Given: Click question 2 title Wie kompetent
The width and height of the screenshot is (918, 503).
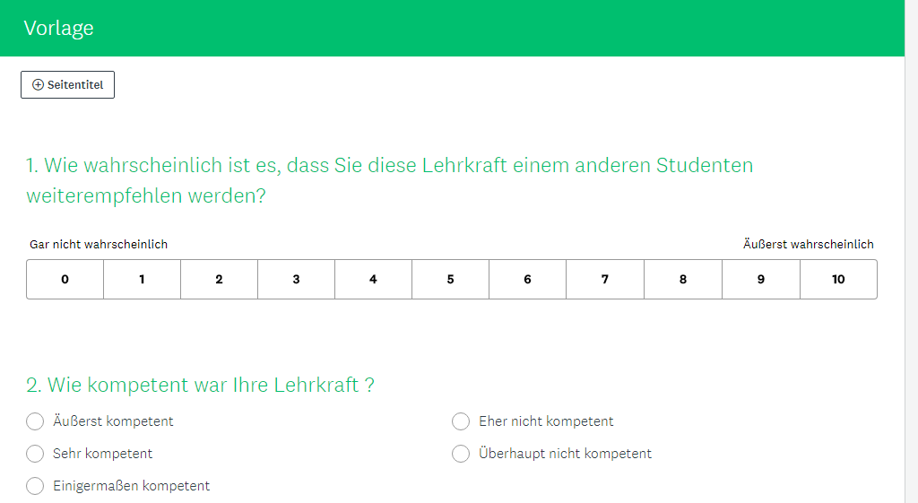Looking at the screenshot, I should pyautogui.click(x=200, y=386).
